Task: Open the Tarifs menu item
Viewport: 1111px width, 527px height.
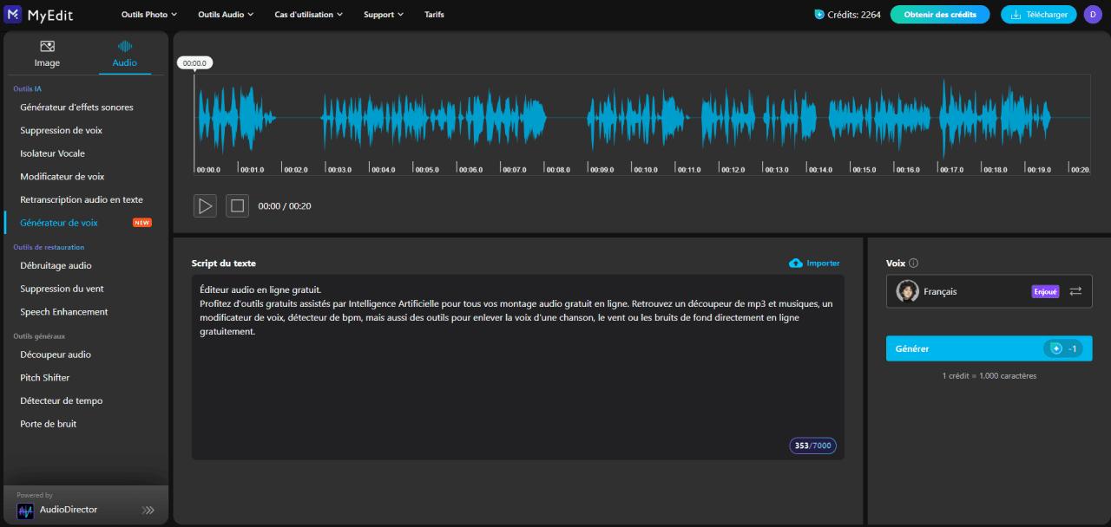Action: (x=434, y=15)
